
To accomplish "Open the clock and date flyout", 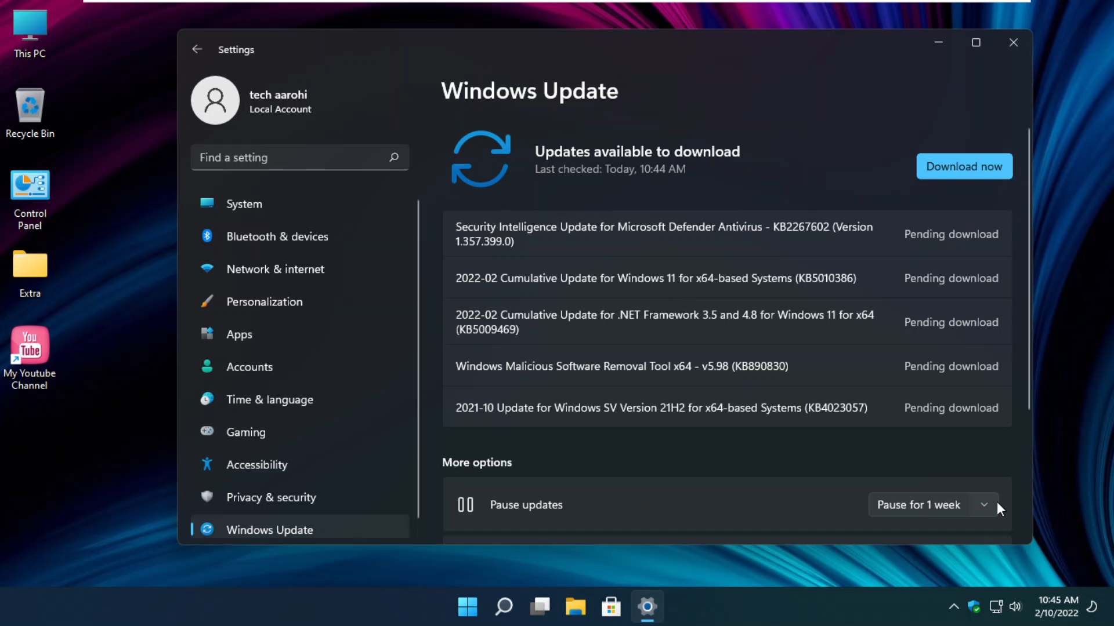I will [1057, 607].
